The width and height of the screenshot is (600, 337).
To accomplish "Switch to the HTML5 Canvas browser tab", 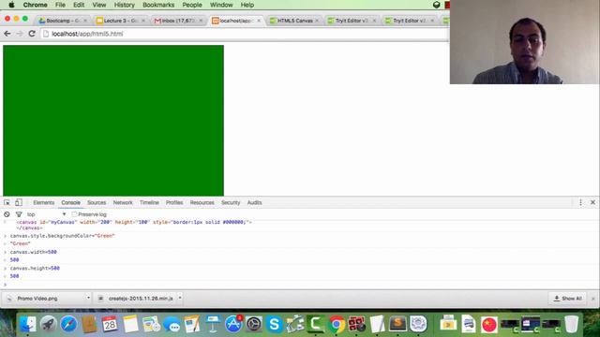I will pos(293,21).
